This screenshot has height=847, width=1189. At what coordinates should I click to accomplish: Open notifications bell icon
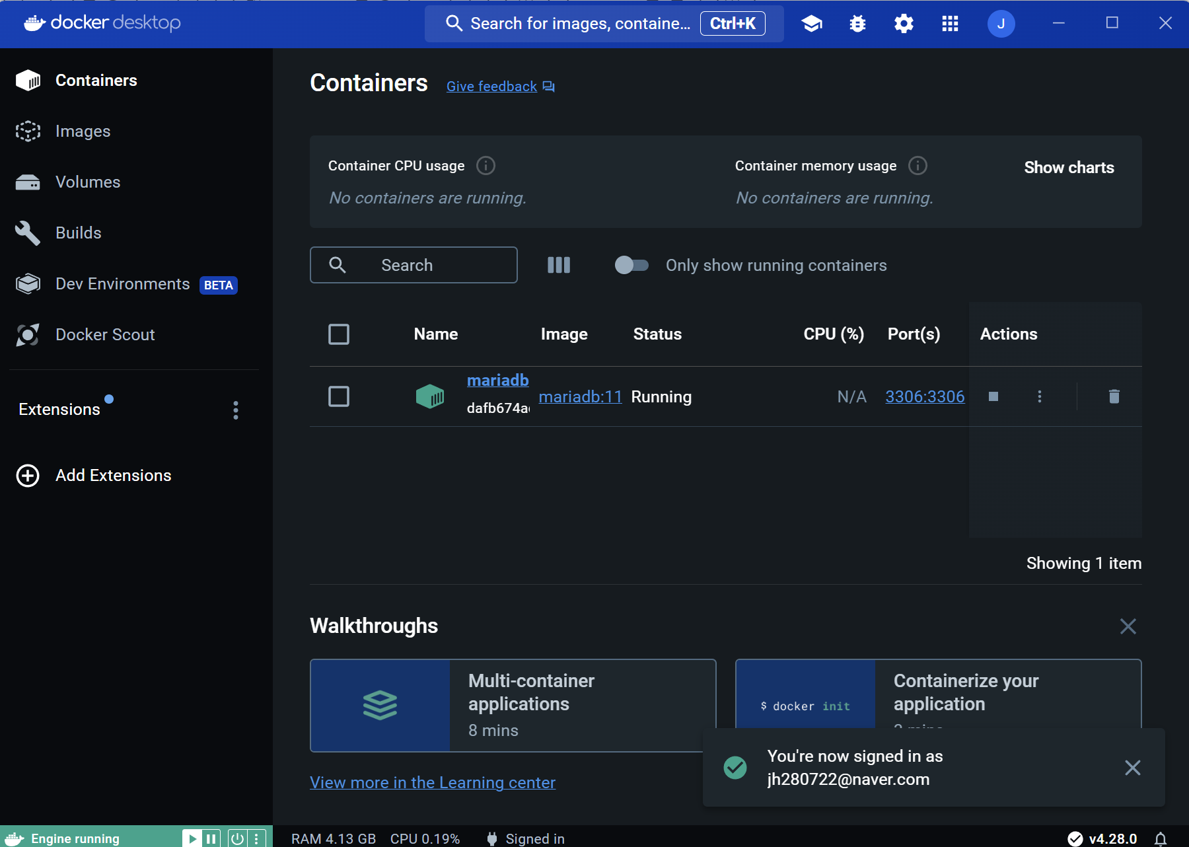tap(1160, 838)
